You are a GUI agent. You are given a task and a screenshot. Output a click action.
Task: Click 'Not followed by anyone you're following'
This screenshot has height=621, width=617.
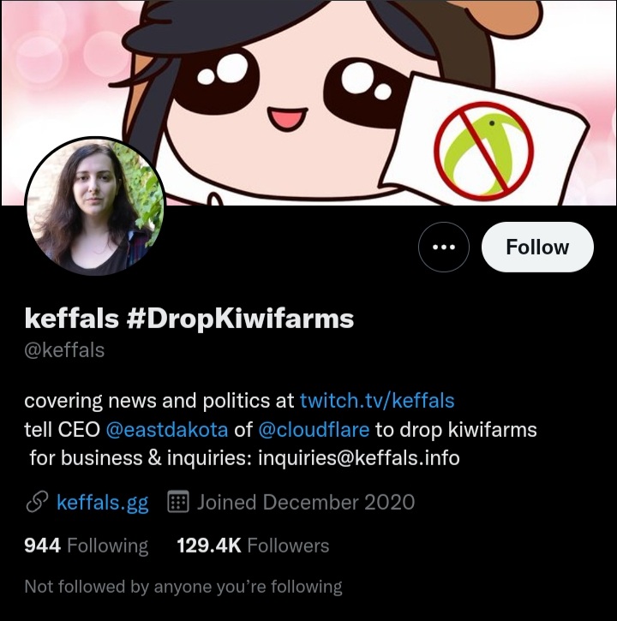coord(183,587)
